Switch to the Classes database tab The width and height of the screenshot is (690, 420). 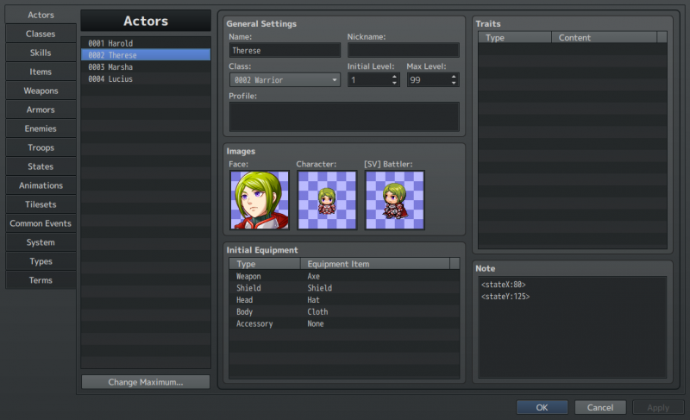[x=41, y=34]
